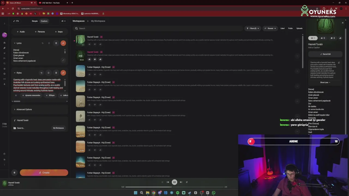349x196 pixels.
Task: Open the Create music-note sidebar icon
Action: pos(4,48)
